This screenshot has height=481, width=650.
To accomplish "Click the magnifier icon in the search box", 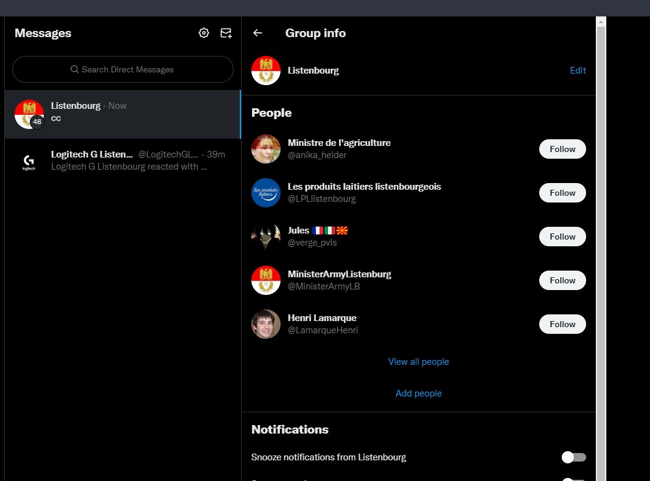I will click(75, 69).
